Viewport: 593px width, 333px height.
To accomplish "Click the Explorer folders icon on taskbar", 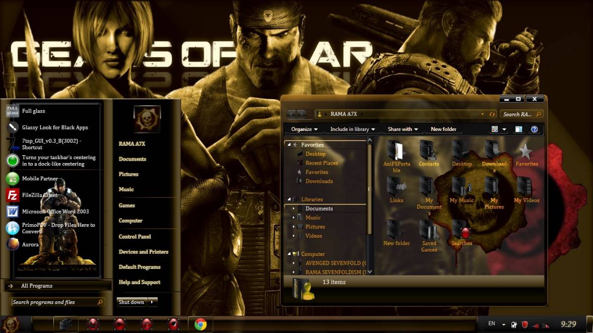I will pos(65,324).
